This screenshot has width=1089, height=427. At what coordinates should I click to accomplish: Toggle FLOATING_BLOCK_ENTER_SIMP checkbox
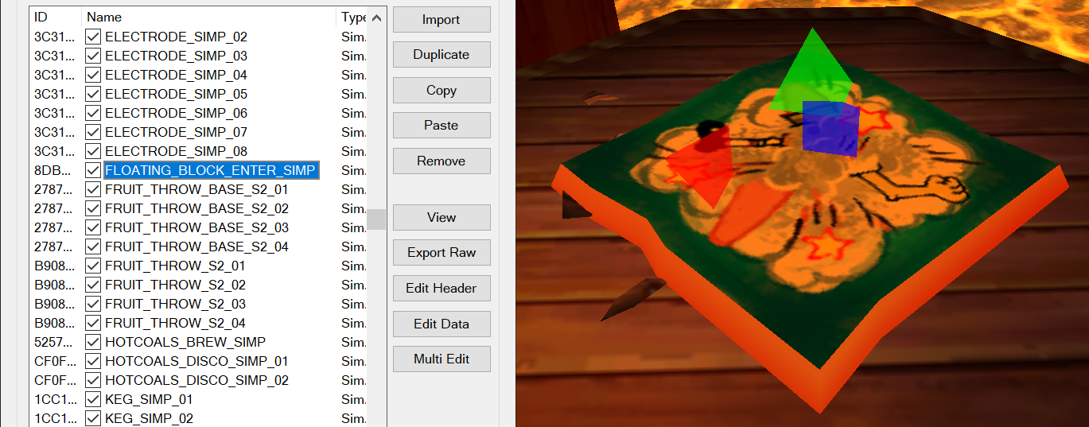click(93, 170)
